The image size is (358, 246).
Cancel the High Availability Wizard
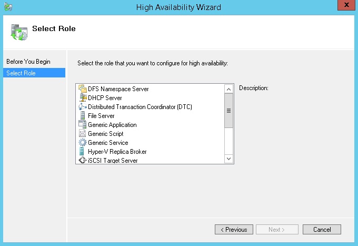click(x=322, y=229)
